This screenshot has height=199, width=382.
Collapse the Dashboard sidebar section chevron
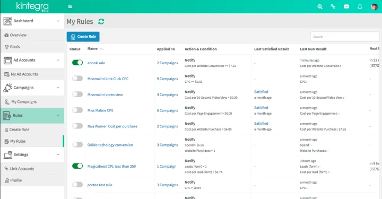[x=58, y=21]
